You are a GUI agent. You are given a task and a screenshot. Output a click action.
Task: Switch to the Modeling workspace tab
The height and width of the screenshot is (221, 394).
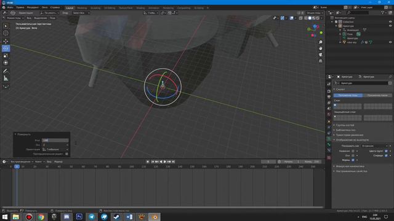pyautogui.click(x=82, y=8)
